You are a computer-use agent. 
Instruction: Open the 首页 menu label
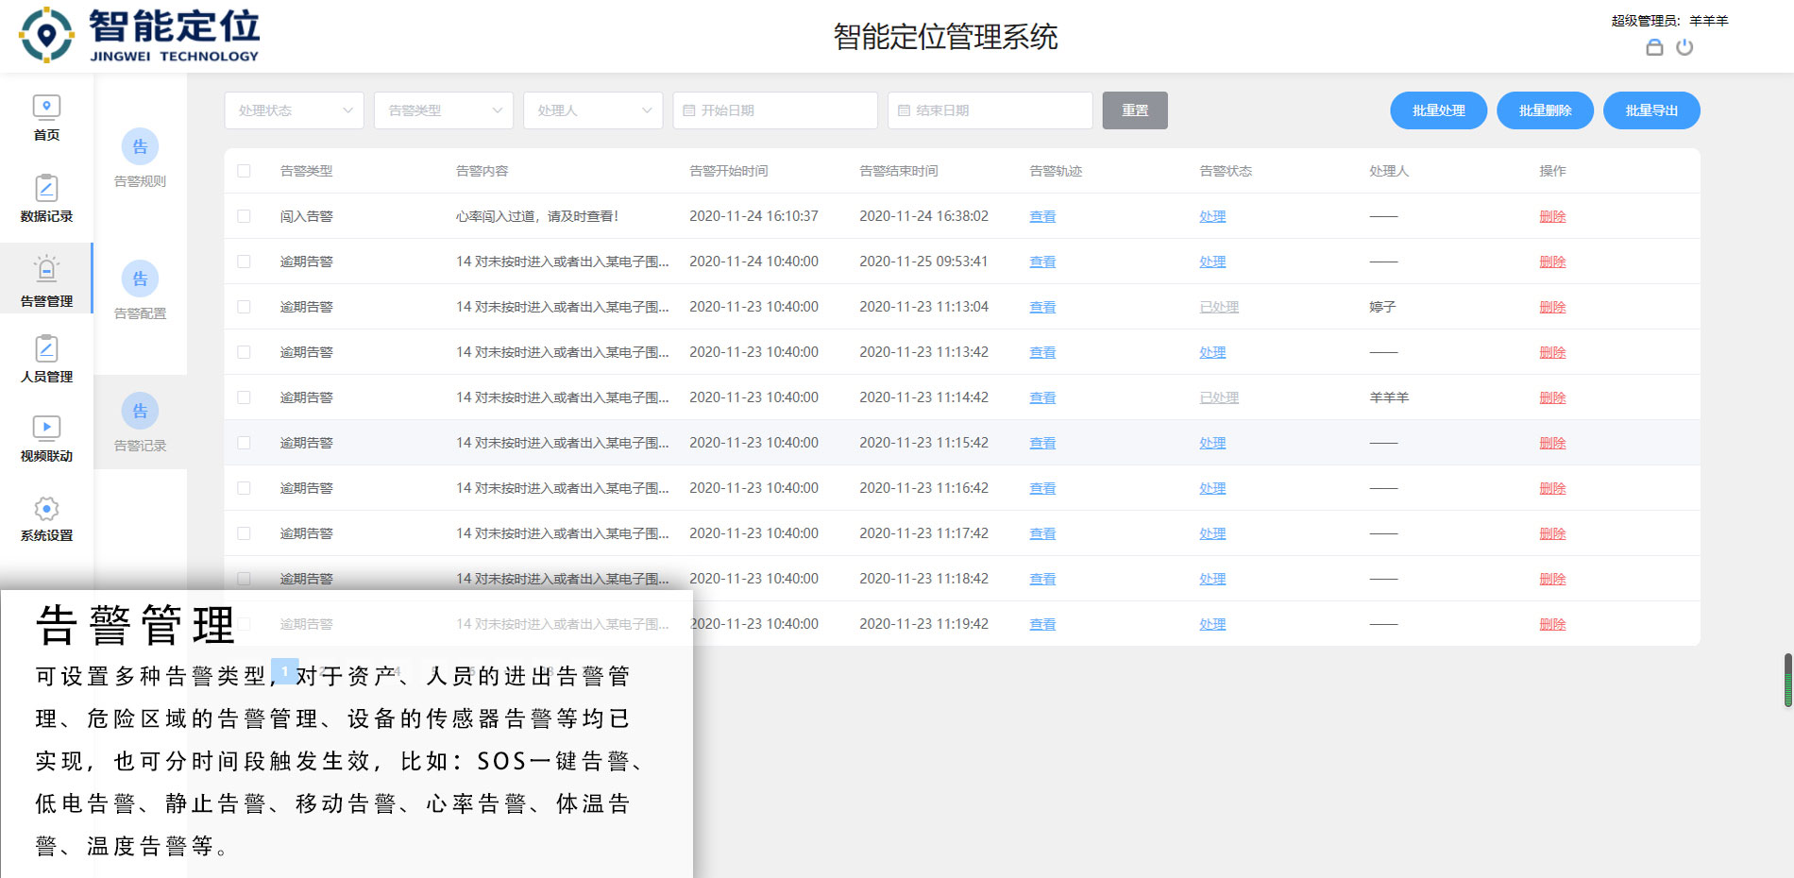[x=46, y=135]
